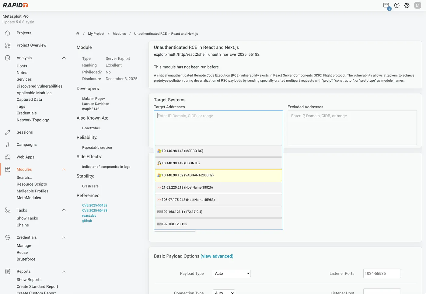Select the Modules sidebar icon
426x294 pixels.
7,169
